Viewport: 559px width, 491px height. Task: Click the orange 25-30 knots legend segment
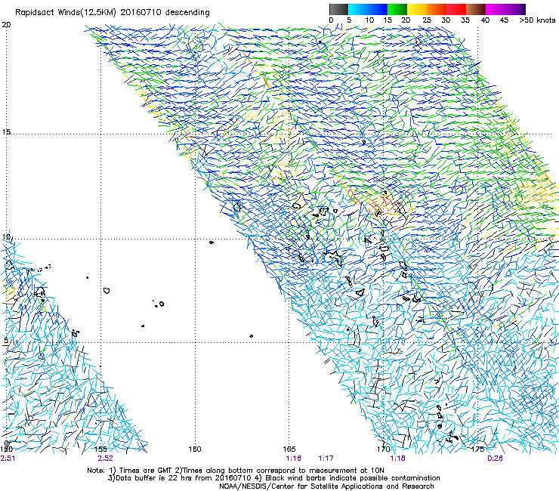pos(437,9)
